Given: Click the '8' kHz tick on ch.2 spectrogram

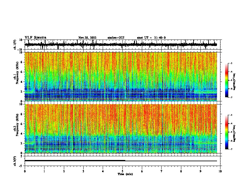Looking at the screenshot, I should click(22, 114).
